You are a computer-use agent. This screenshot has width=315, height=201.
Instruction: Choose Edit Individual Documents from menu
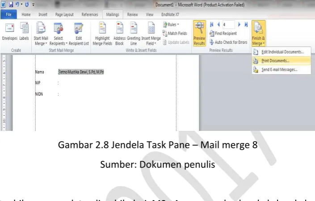(281, 52)
